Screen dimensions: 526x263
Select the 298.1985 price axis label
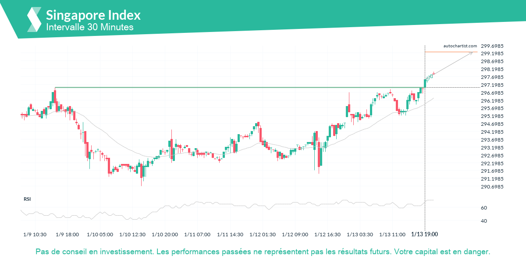point(492,69)
